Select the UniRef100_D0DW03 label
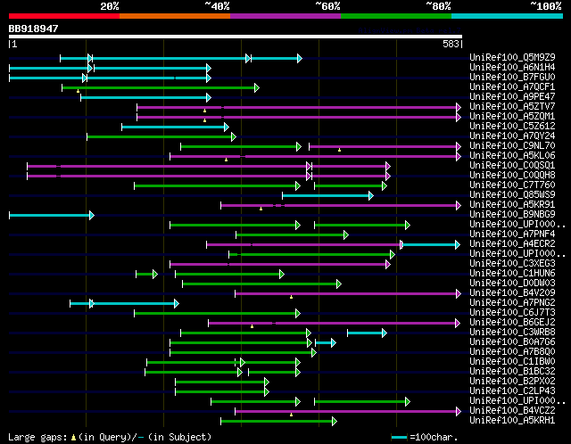Image resolution: width=571 pixels, height=444 pixels. click(x=512, y=284)
